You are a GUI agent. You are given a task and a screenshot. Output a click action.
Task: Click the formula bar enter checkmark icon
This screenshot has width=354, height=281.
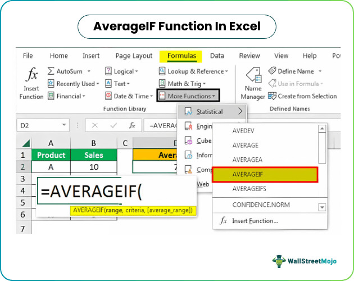(x=114, y=125)
